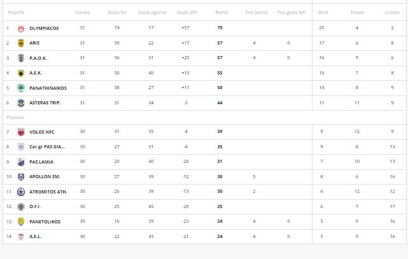Click the Volos NFC team logo
The image size is (408, 259).
(20, 132)
